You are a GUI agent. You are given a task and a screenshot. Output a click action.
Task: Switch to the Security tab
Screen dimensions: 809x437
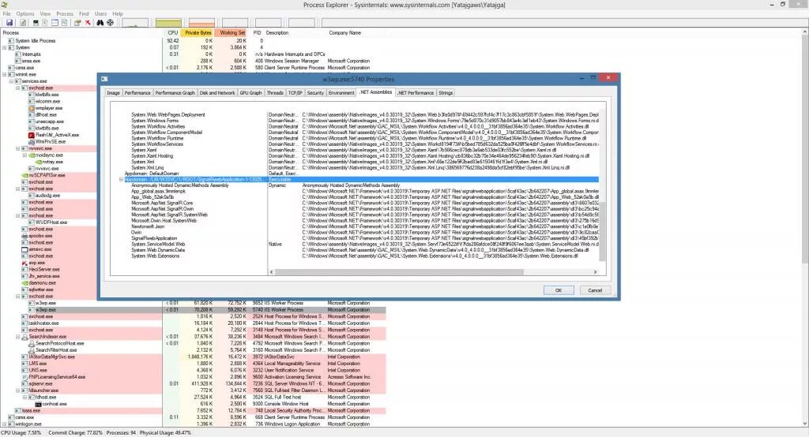click(x=315, y=93)
